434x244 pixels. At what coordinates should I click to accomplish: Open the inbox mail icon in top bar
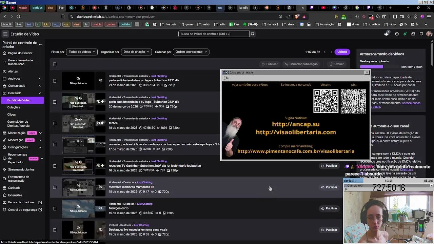(413, 34)
